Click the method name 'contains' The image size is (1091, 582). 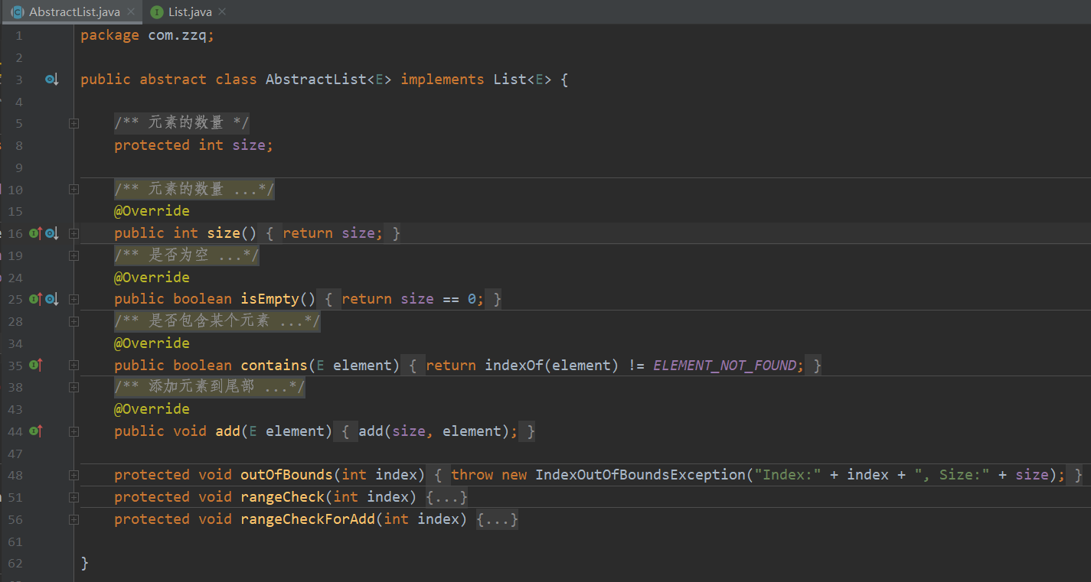coord(274,366)
